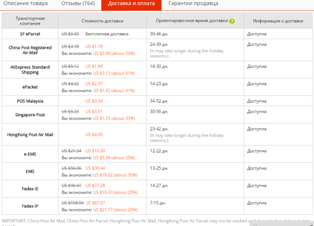Click Доступна in the SF eParcel row
Image resolution: width=314 pixels, height=226 pixels.
(257, 34)
